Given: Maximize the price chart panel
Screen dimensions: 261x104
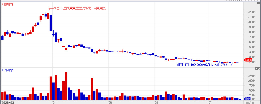Looking at the screenshot, I should pos(258,3).
